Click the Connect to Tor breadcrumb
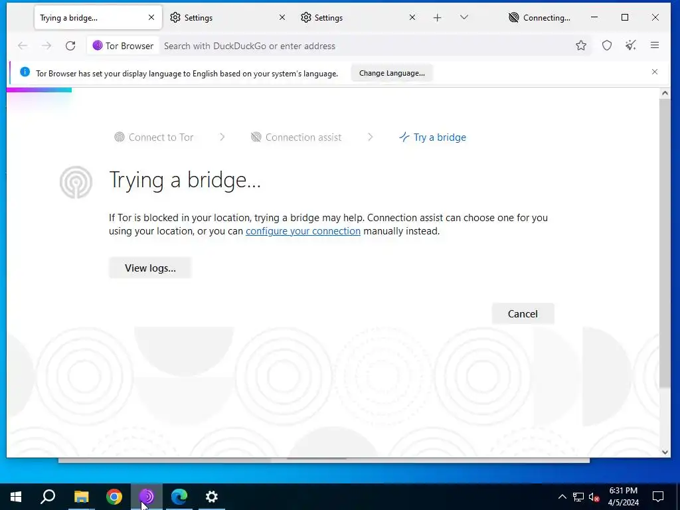The height and width of the screenshot is (510, 680). tap(154, 137)
